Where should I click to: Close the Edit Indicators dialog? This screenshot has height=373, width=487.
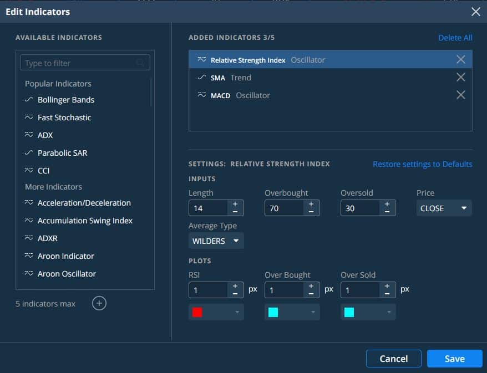pos(475,12)
